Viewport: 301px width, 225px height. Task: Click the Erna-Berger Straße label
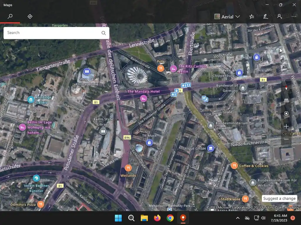pos(218,113)
